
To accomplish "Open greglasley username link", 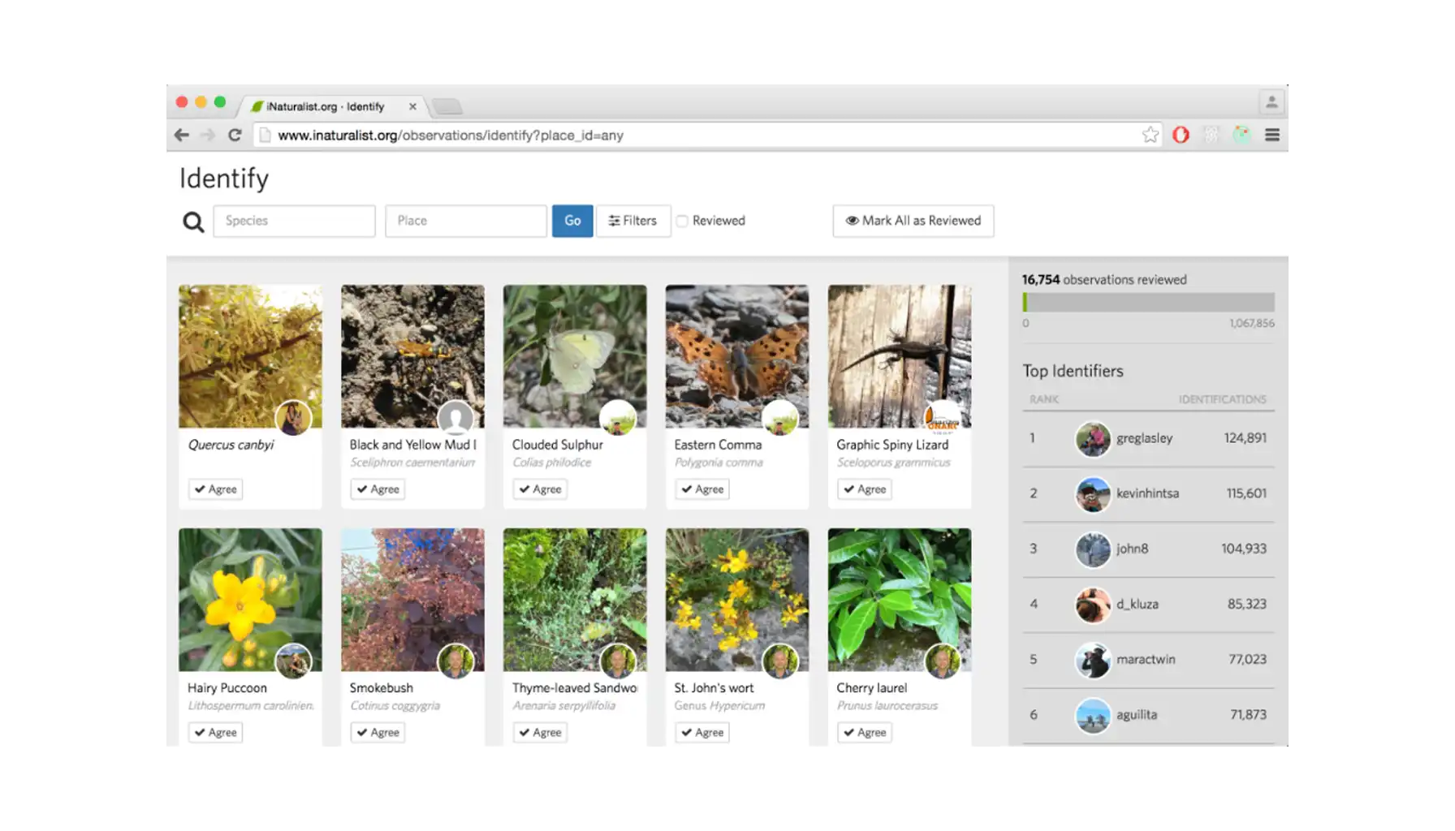I will (x=1144, y=438).
